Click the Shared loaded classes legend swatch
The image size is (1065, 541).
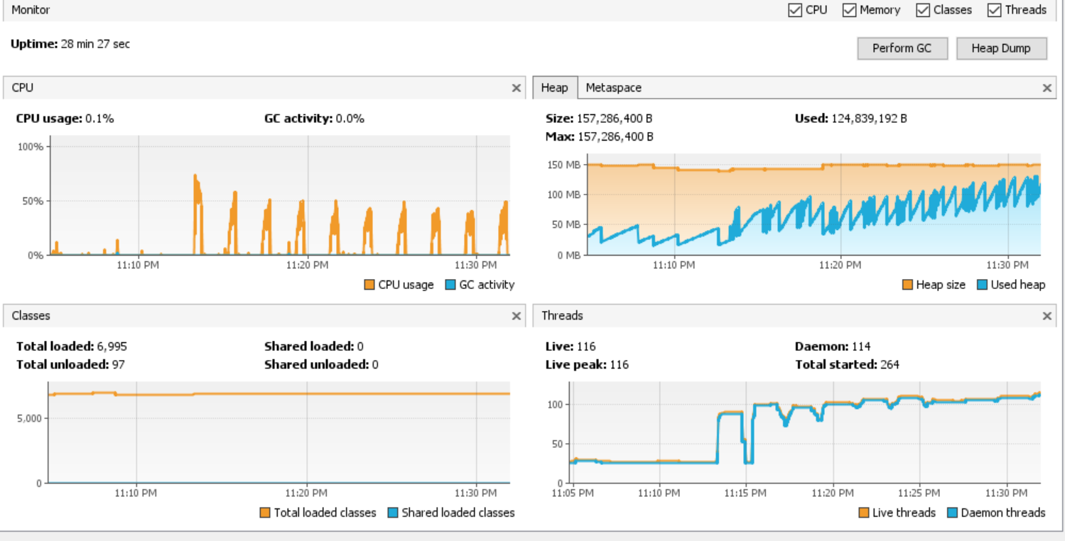coord(392,513)
